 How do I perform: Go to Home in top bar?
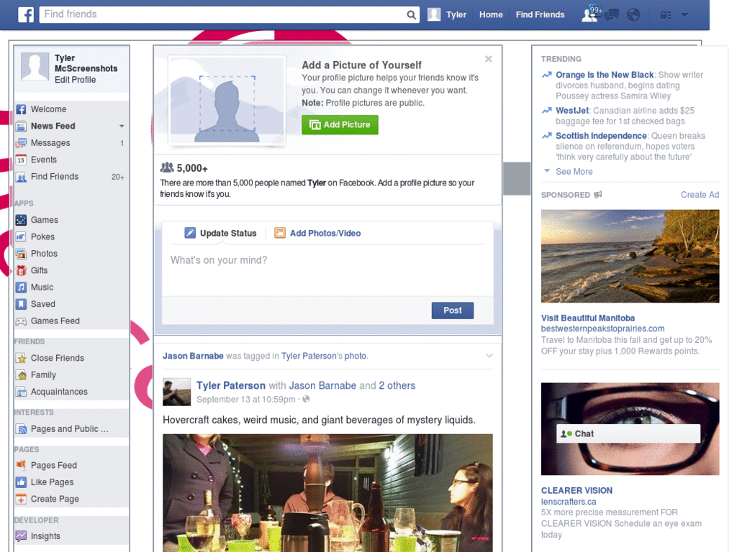tap(491, 15)
